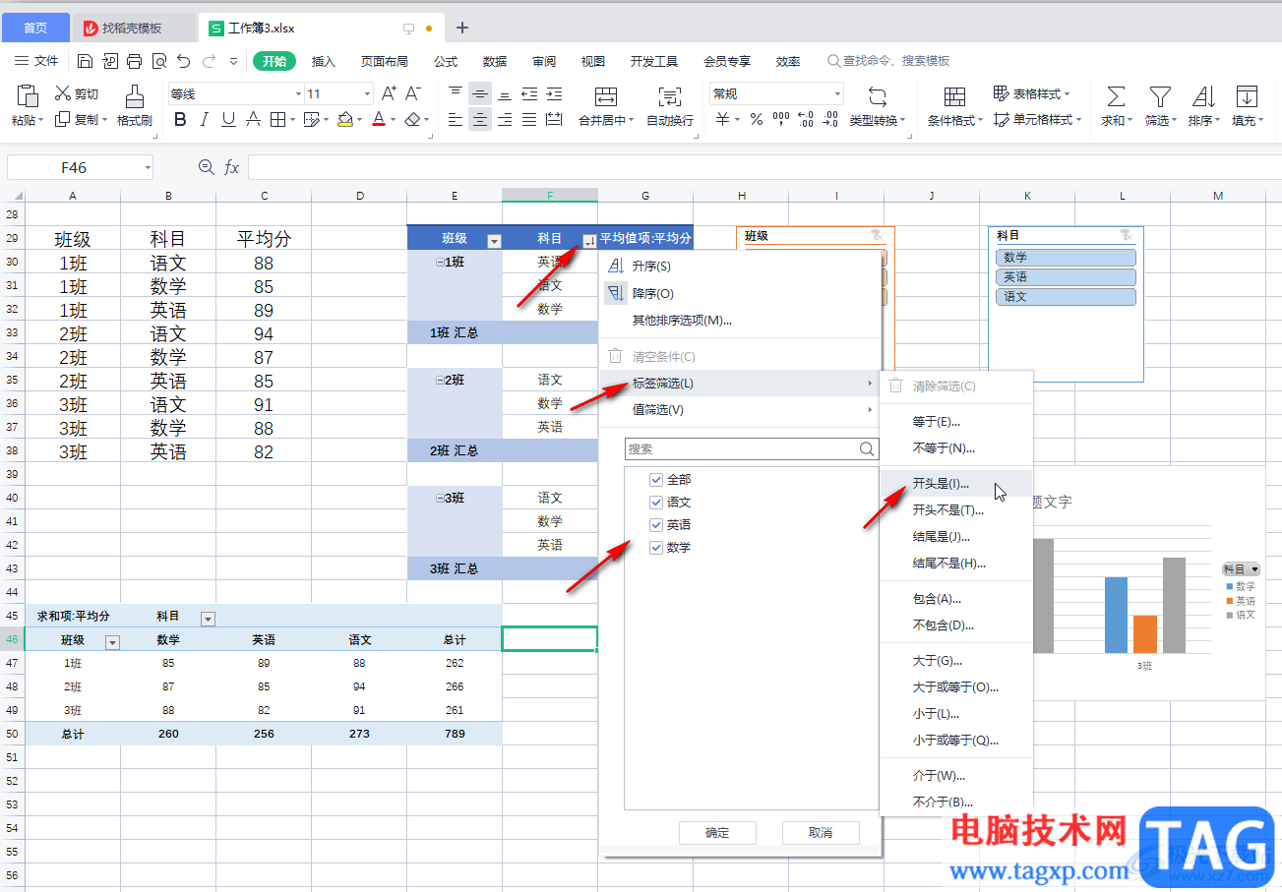Toggle 英语 item in 科目 slicer

tap(1067, 277)
